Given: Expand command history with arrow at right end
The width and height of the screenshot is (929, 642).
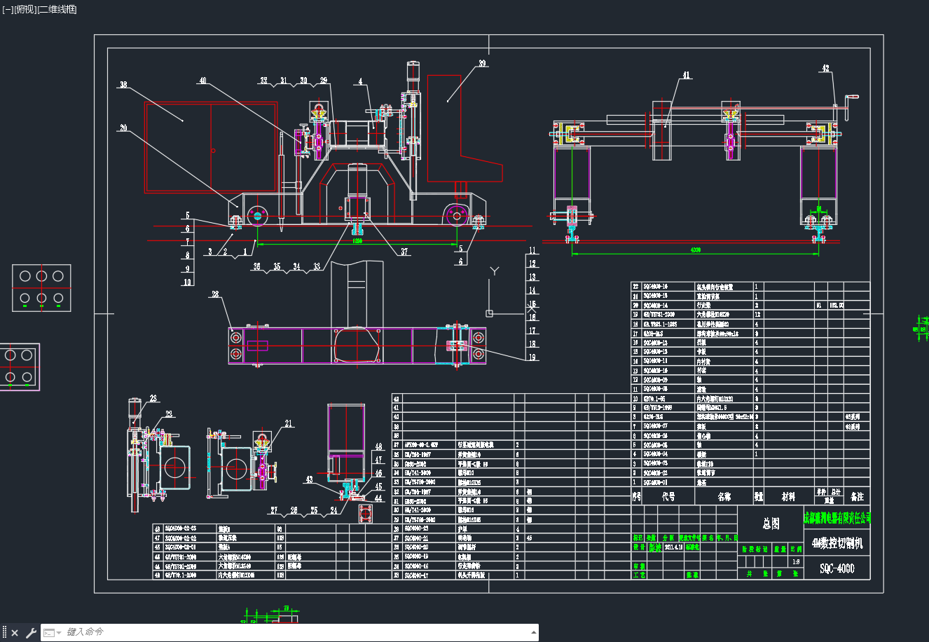Looking at the screenshot, I should click(534, 633).
